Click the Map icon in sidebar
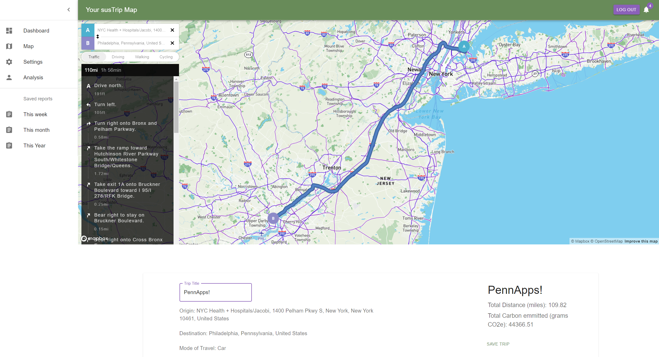The height and width of the screenshot is (357, 659). pyautogui.click(x=9, y=46)
